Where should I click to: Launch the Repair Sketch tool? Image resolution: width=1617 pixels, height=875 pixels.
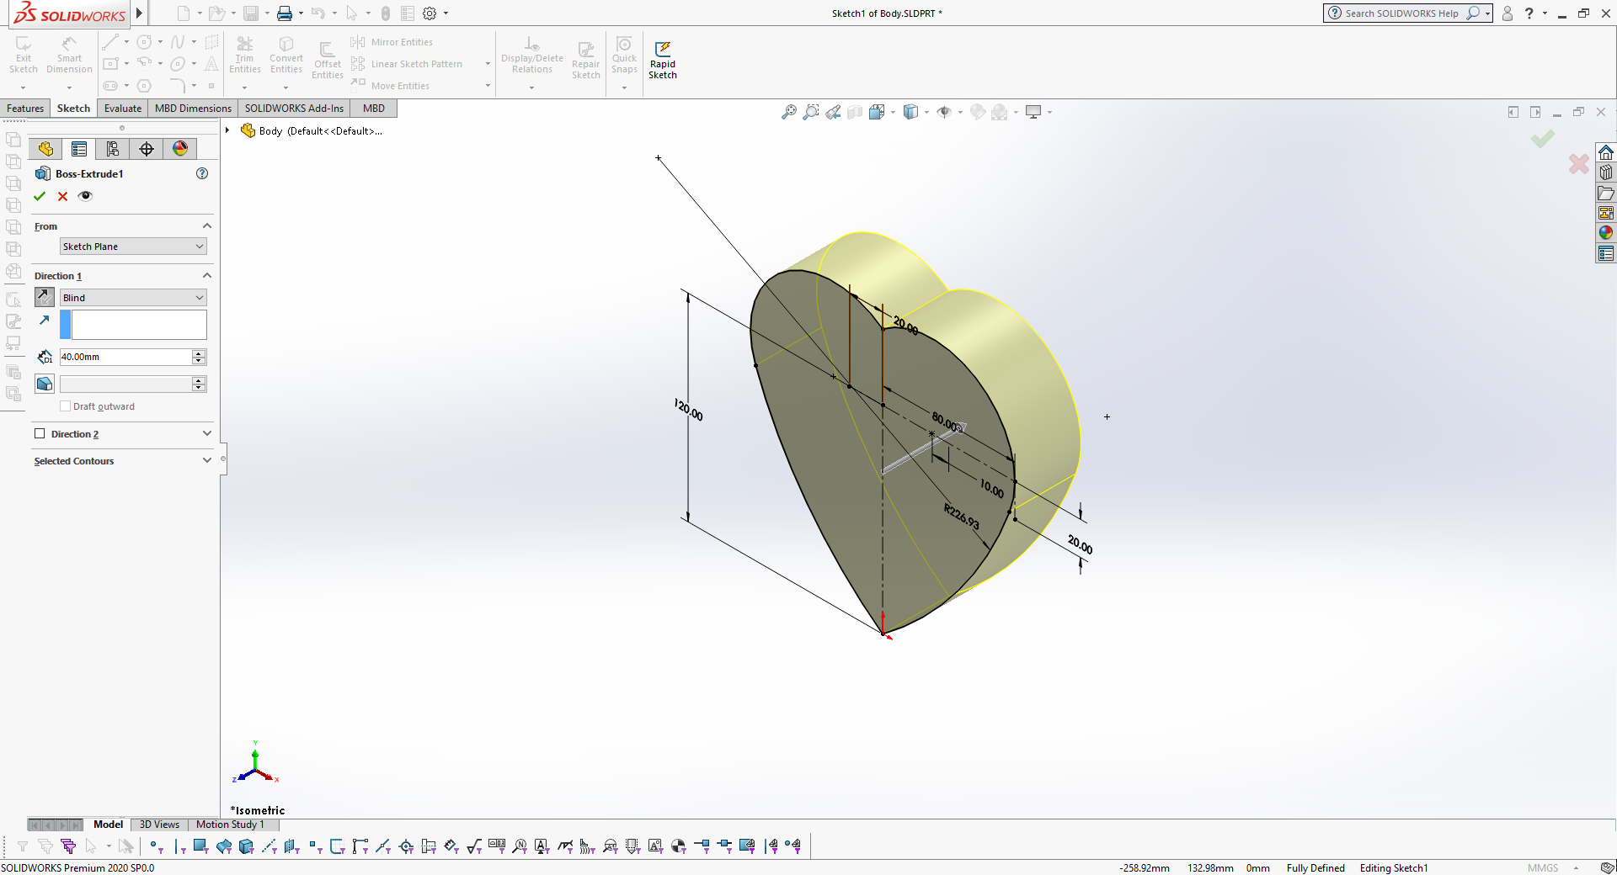pos(586,60)
